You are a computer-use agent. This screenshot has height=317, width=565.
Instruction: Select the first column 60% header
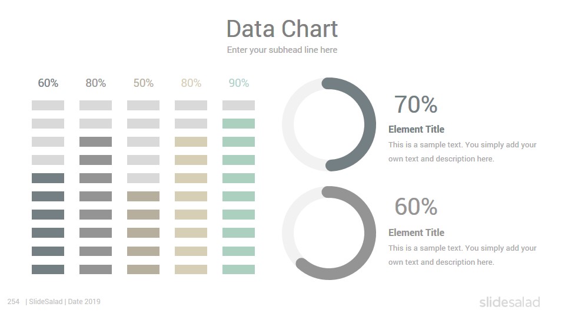[48, 83]
